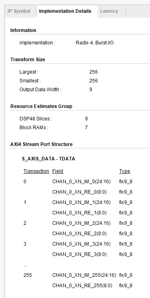Click fix9_8 type for CHAN_0_XN_IM_1
Image resolution: width=150 pixels, height=298 pixels.
pos(126,202)
